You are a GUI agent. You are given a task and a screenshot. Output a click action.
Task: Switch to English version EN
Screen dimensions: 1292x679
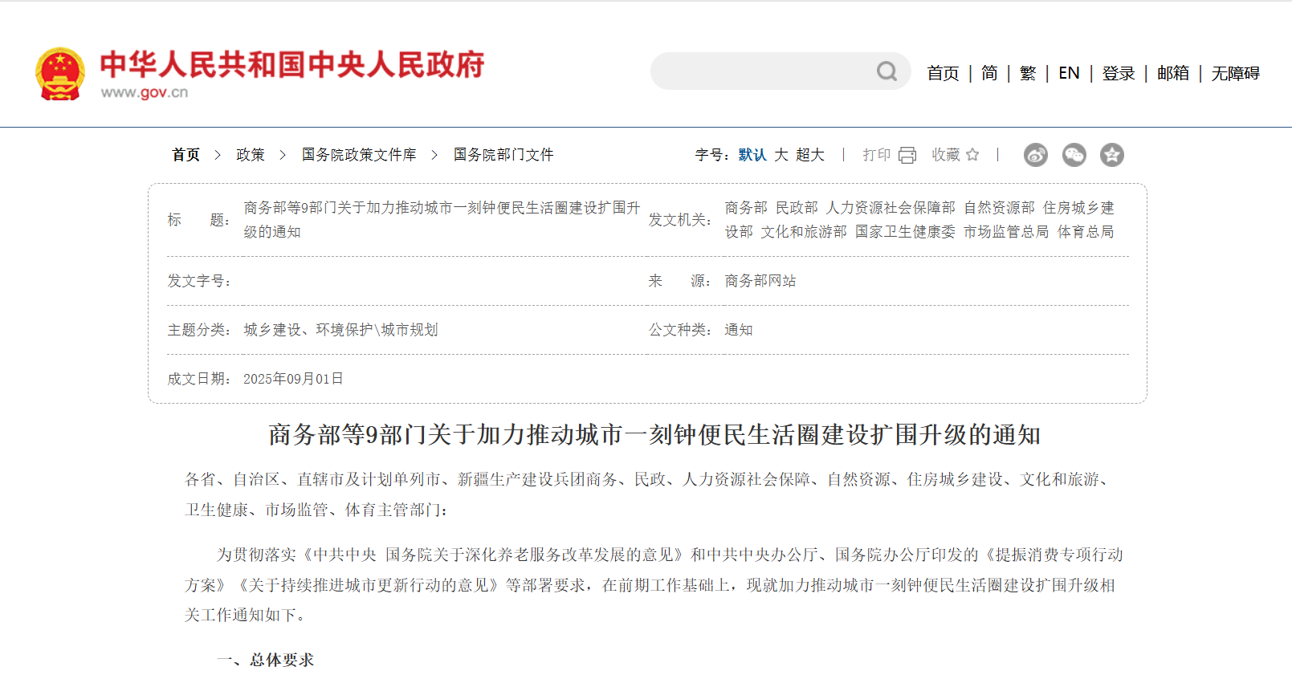coord(1069,73)
